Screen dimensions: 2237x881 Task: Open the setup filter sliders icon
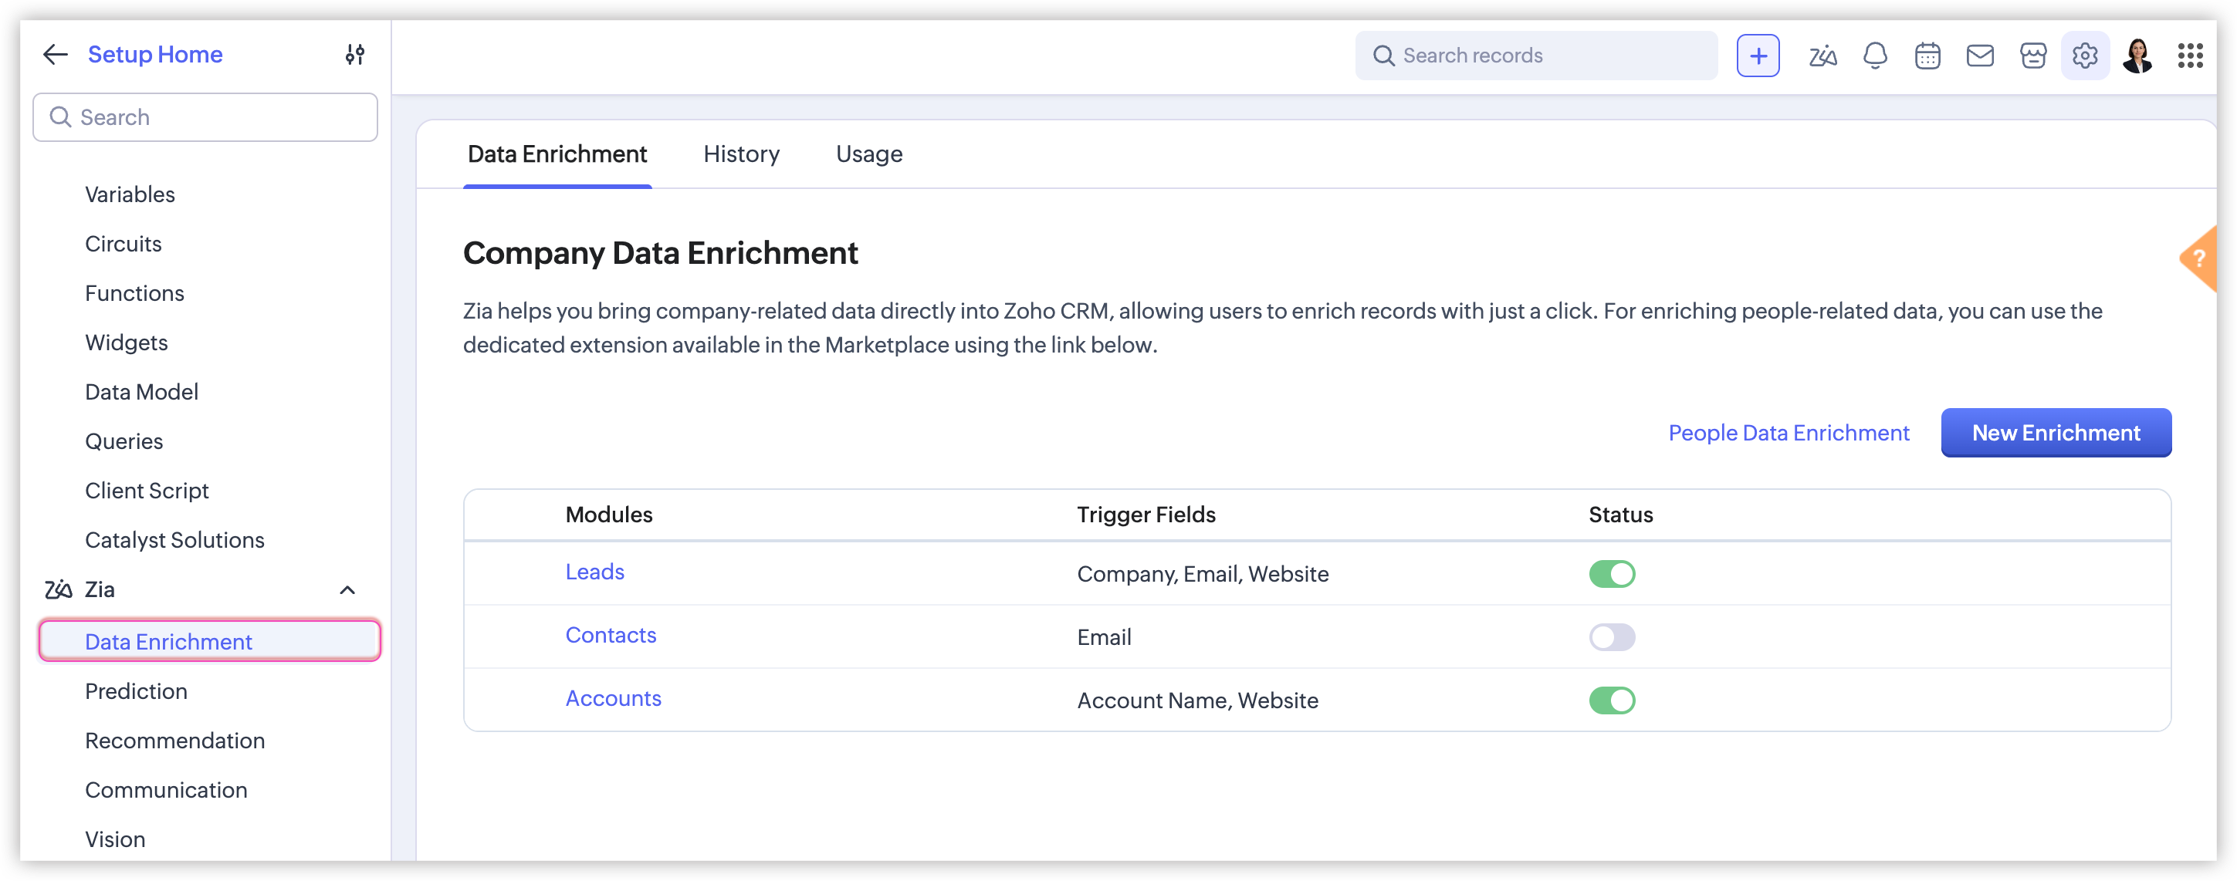[x=354, y=55]
